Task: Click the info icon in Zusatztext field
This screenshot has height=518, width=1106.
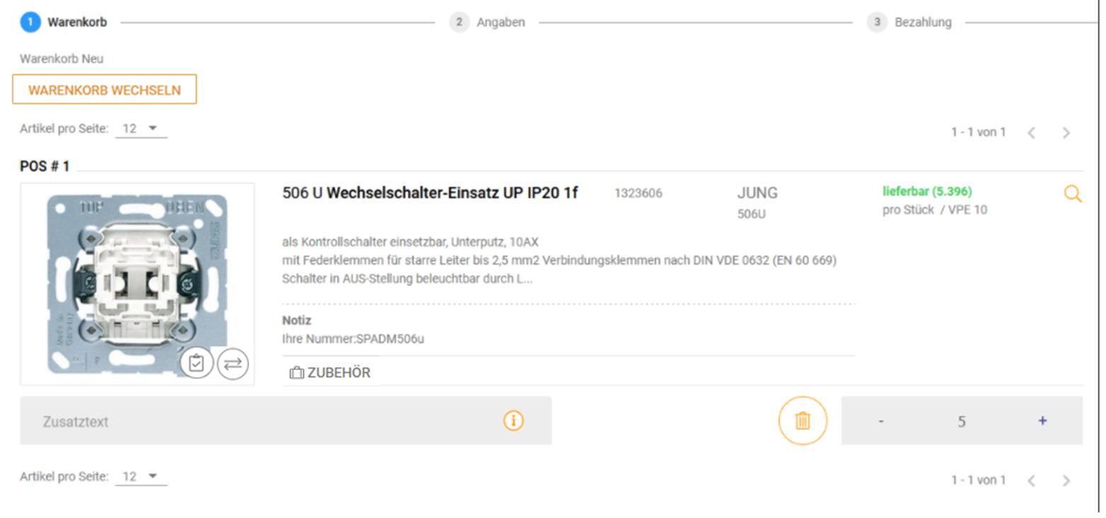Action: [x=513, y=421]
